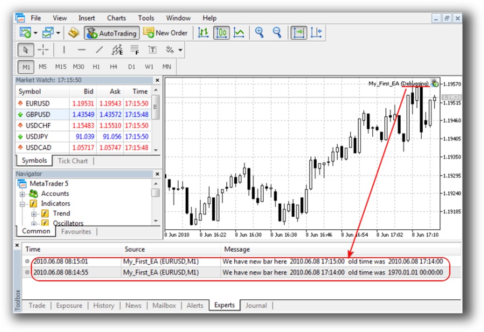Switch chart to Candlesticks mode

coord(221,33)
